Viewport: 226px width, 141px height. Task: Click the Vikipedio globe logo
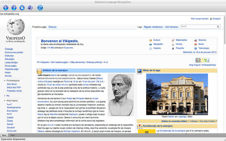tap(16, 27)
